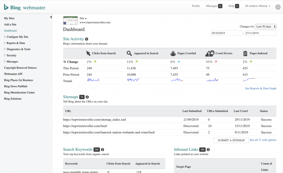Open the Site dropdown menu
Image resolution: width=283 pixels, height=173 pixels.
[x=83, y=18]
